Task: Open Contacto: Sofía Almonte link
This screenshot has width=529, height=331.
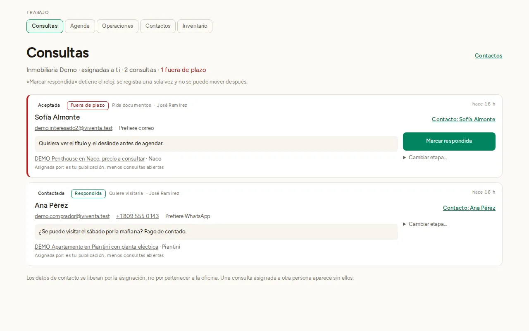Action: (464, 119)
